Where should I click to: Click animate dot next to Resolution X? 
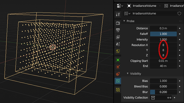click(180, 45)
